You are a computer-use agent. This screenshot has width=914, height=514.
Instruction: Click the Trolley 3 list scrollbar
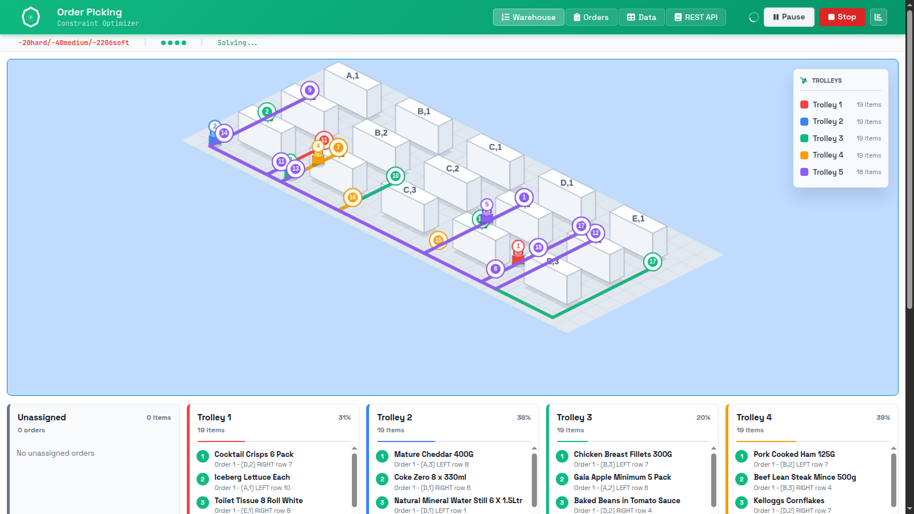tap(713, 480)
